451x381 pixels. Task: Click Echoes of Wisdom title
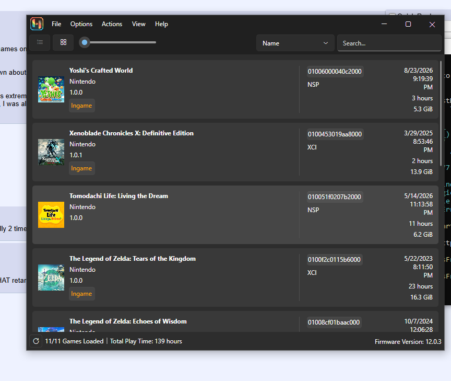tap(128, 321)
